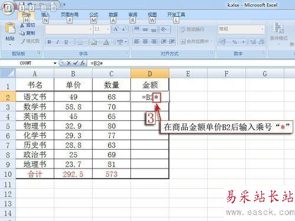The width and height of the screenshot is (295, 221).
Task: Switch to the View (视图) tab
Action: [152, 15]
